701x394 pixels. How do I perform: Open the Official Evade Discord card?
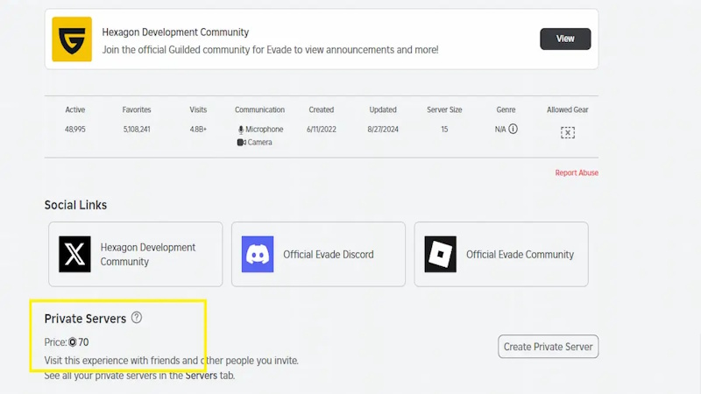click(318, 254)
